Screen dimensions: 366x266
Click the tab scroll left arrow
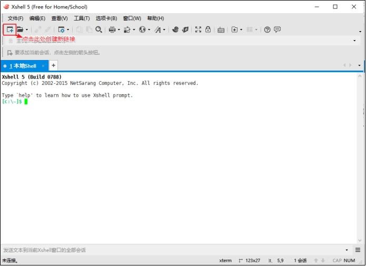344,65
